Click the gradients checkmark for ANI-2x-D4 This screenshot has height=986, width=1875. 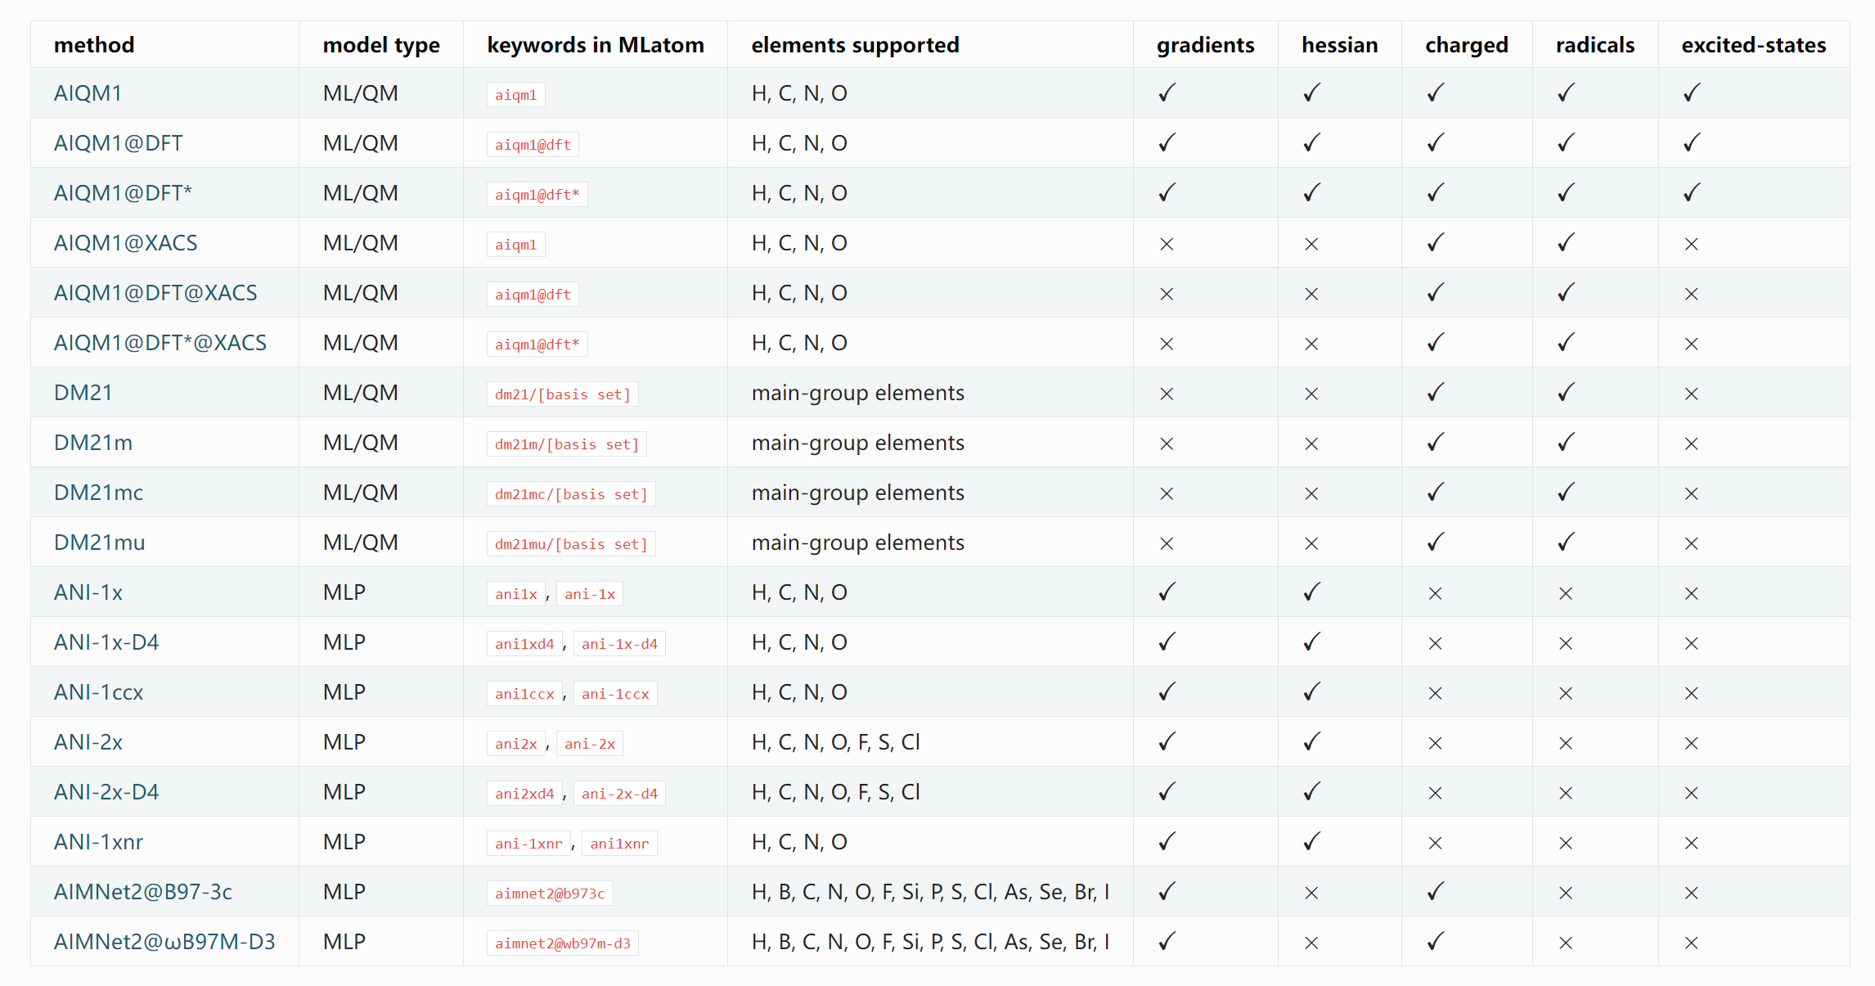1167,791
